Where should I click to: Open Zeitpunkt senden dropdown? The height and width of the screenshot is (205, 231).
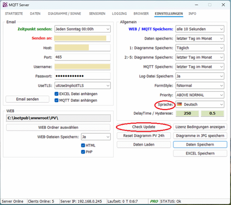[x=83, y=29]
